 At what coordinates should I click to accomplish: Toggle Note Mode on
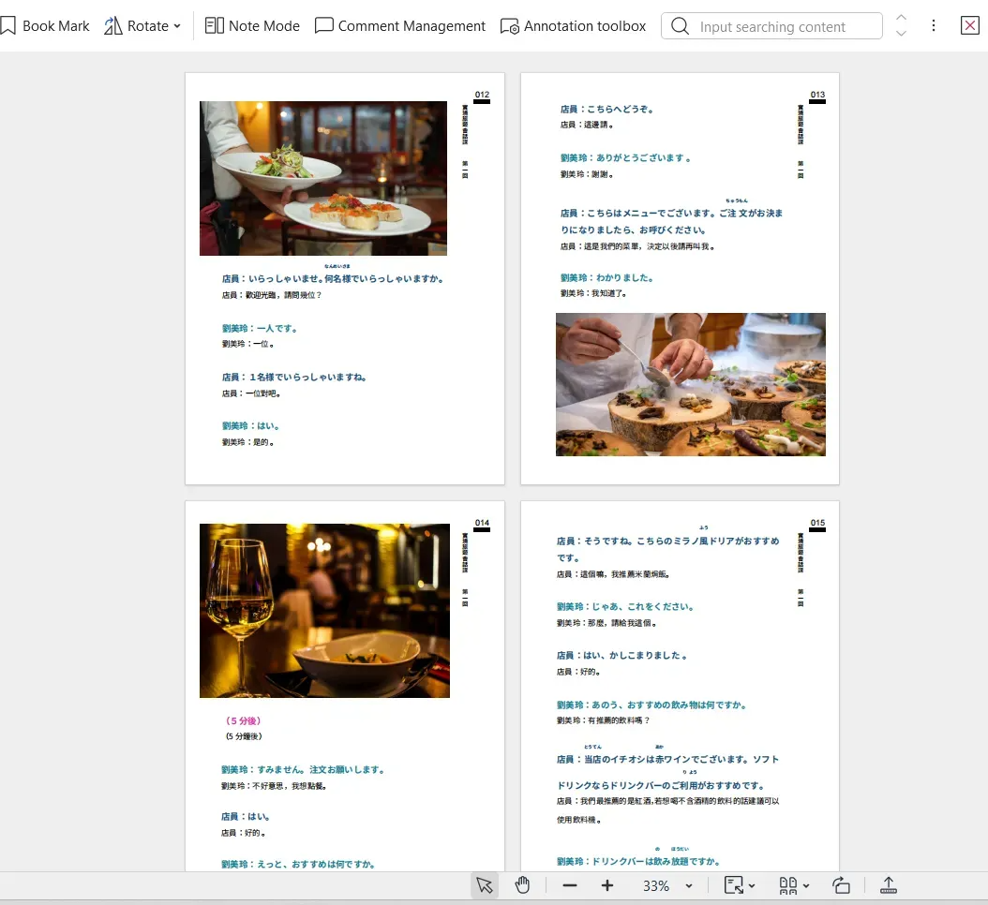pos(252,26)
